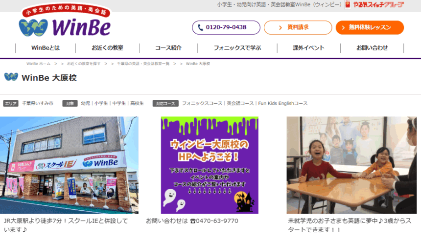Screen dimensions: 421x243
Task: Select お近くの教室 in navigation bar
Action: 107,48
